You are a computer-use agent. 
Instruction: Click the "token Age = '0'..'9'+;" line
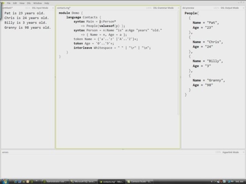pyautogui.click(x=94, y=43)
